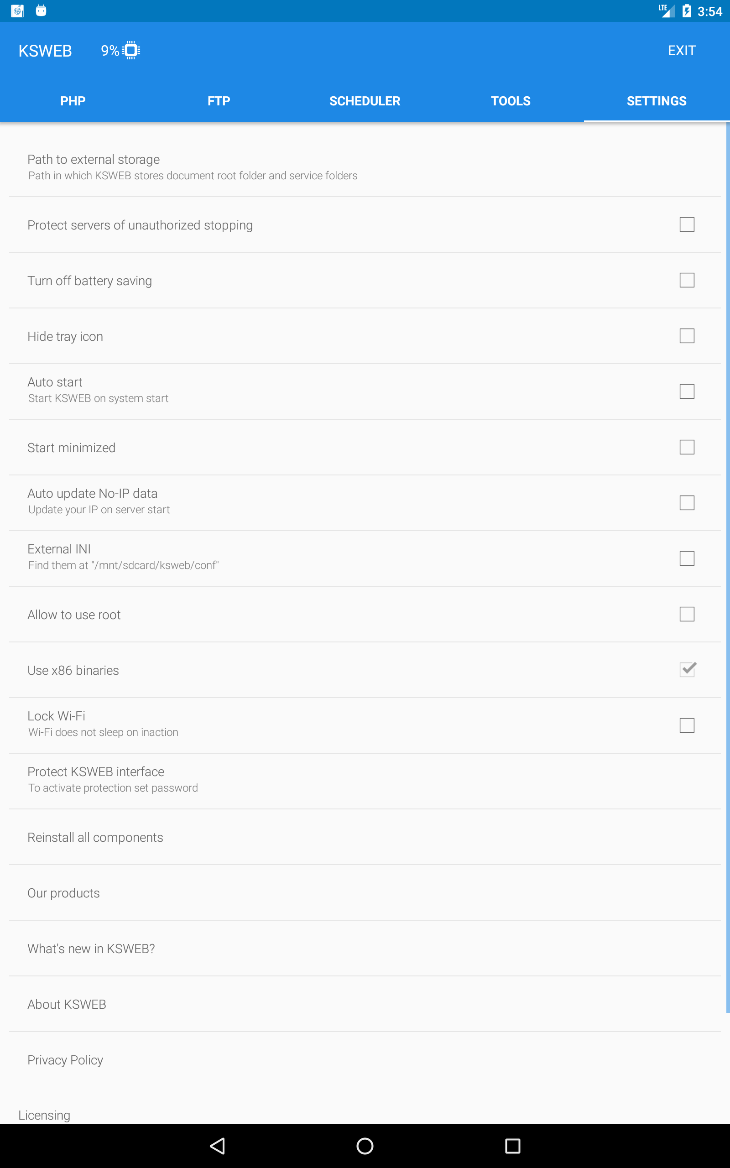The image size is (730, 1168).
Task: Open Path to external storage setting
Action: coord(193,167)
